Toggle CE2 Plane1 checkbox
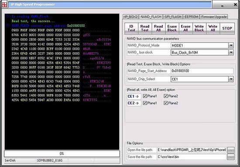 (144, 103)
